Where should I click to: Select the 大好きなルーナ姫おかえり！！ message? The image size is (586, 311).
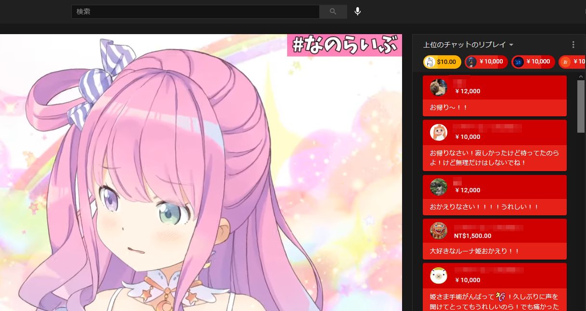tap(475, 251)
